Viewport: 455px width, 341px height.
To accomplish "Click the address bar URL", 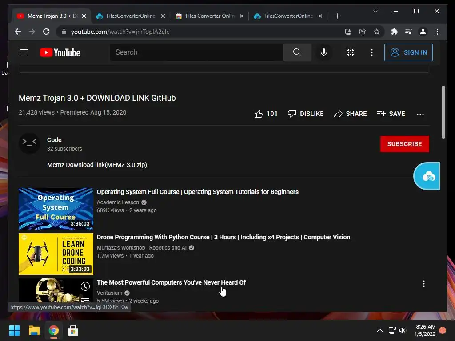I will tap(120, 32).
